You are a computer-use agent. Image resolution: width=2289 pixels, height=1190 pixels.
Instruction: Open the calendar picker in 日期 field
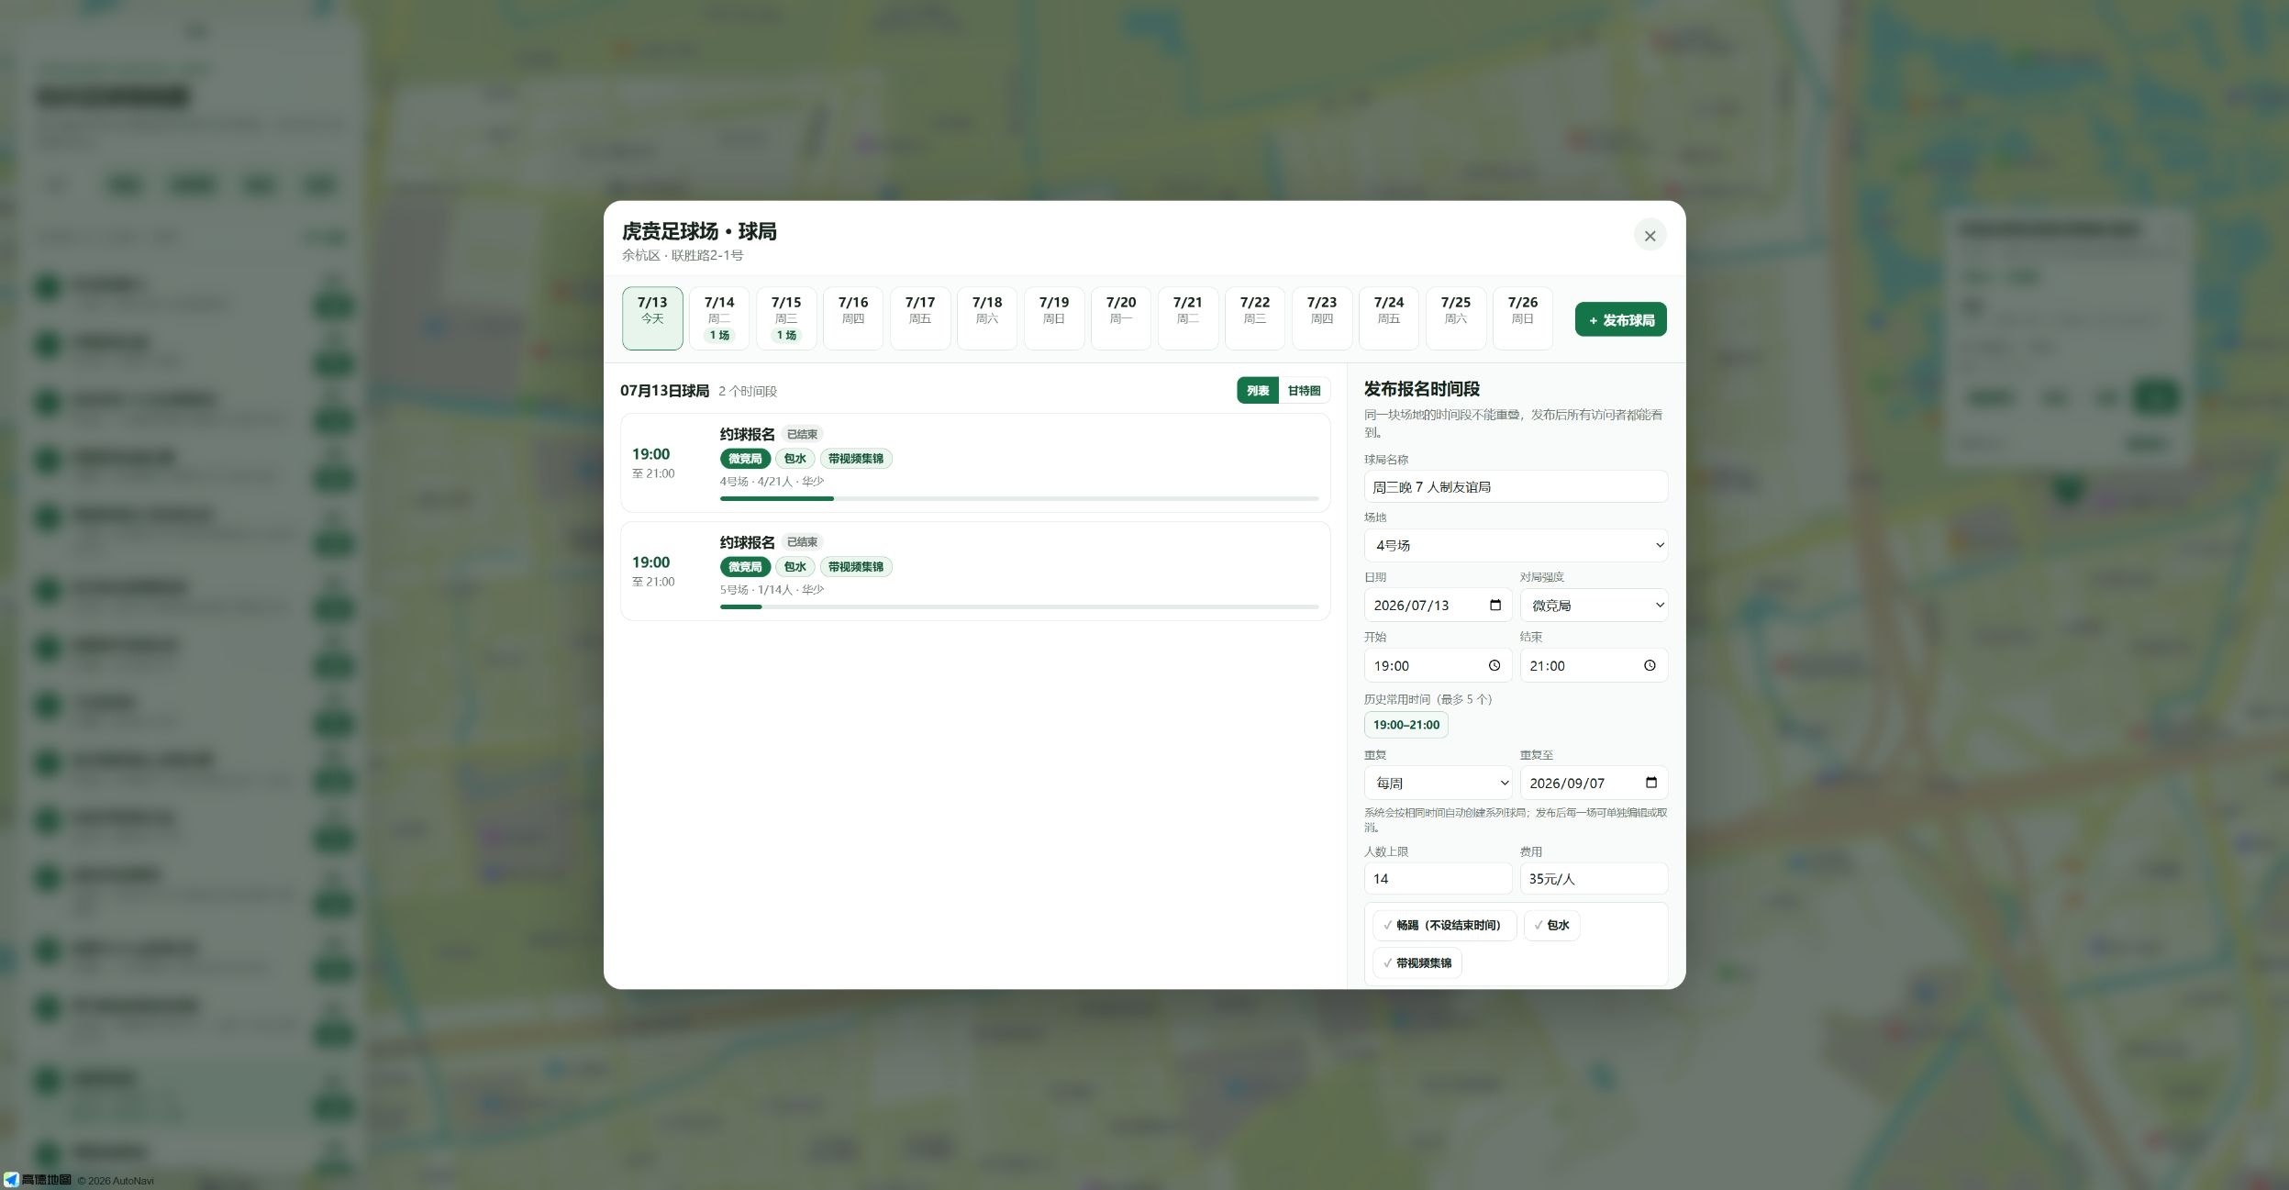[x=1495, y=606]
